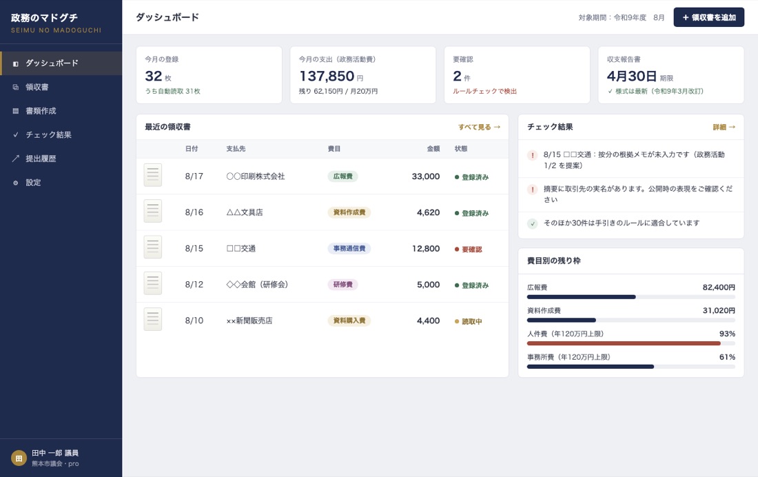Click the 提出履歴 arrow icon in sidebar
Screen dimensions: 758x477
pyautogui.click(x=15, y=158)
